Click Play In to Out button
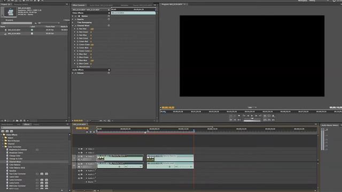Screen dimensions: 342x192 coord(239,119)
